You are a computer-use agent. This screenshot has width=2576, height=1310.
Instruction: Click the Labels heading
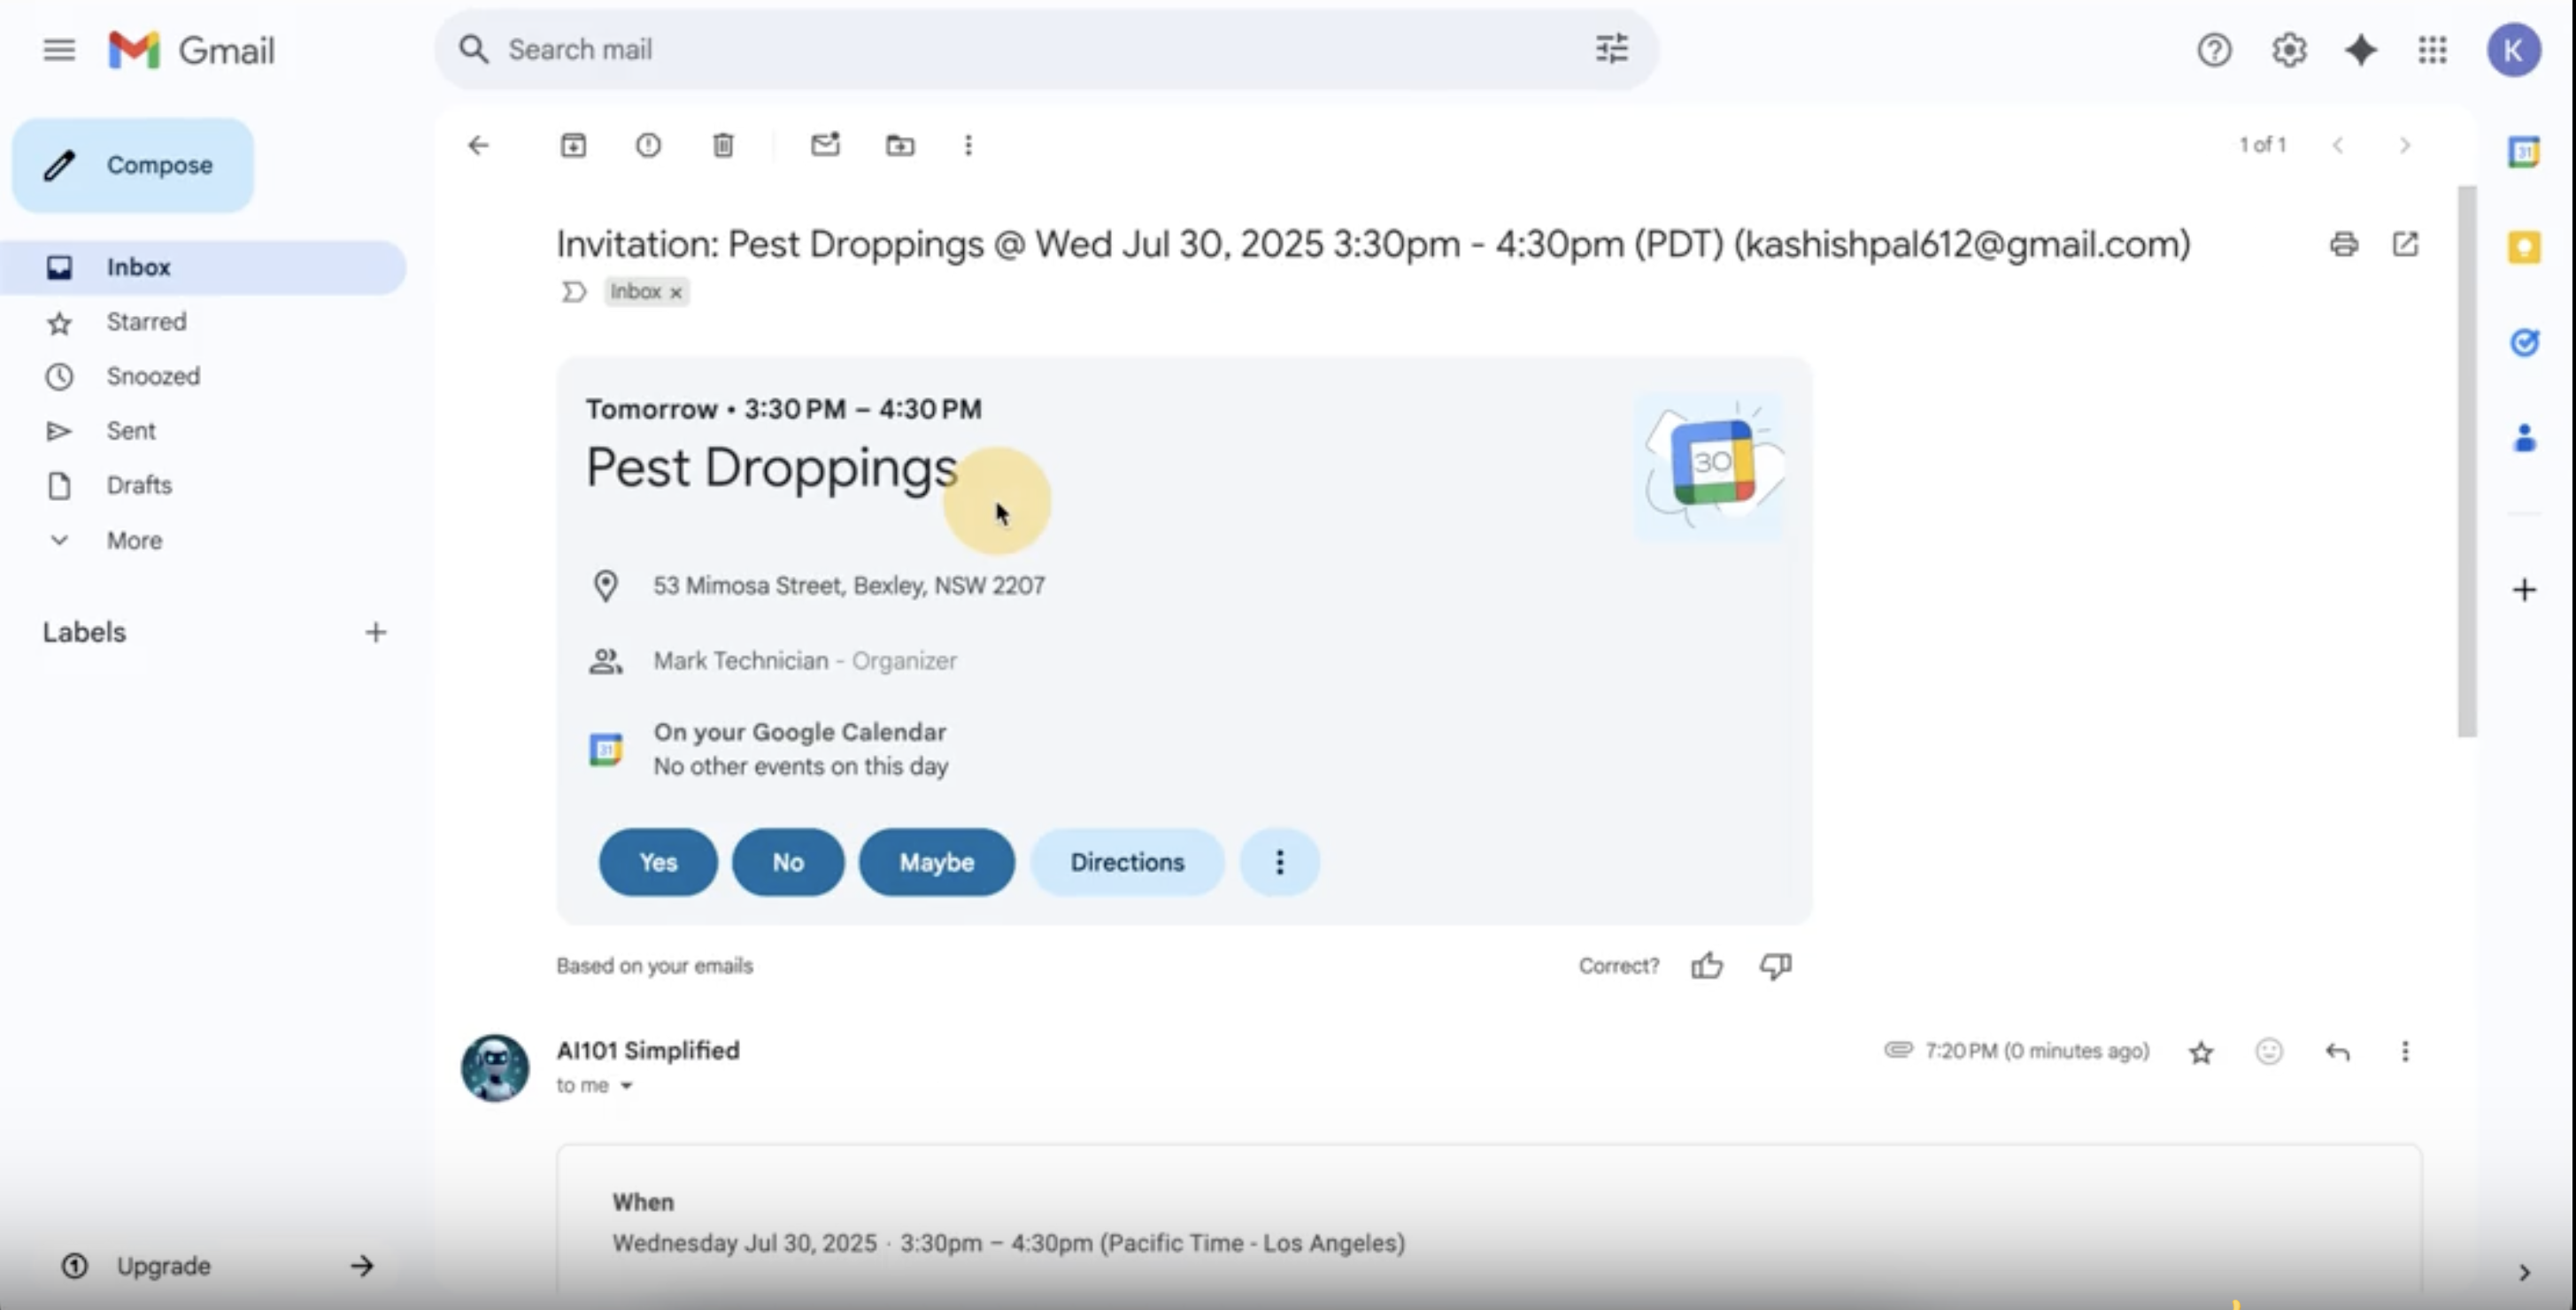click(84, 632)
